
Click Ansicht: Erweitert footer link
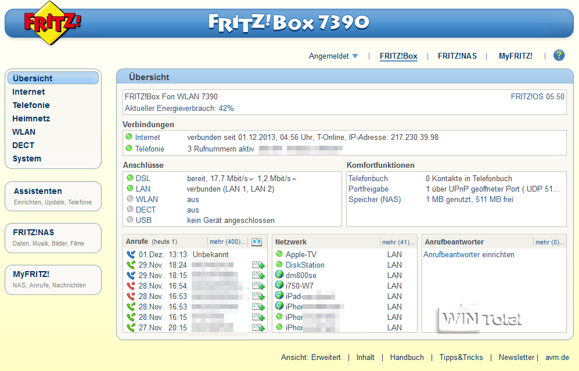point(311,357)
